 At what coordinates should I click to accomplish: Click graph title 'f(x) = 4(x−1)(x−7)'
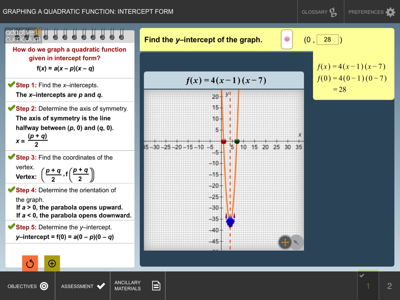(x=226, y=80)
